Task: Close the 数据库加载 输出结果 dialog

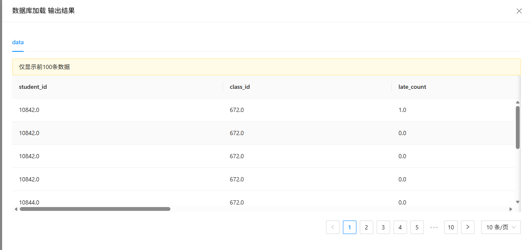Action: 519,11
